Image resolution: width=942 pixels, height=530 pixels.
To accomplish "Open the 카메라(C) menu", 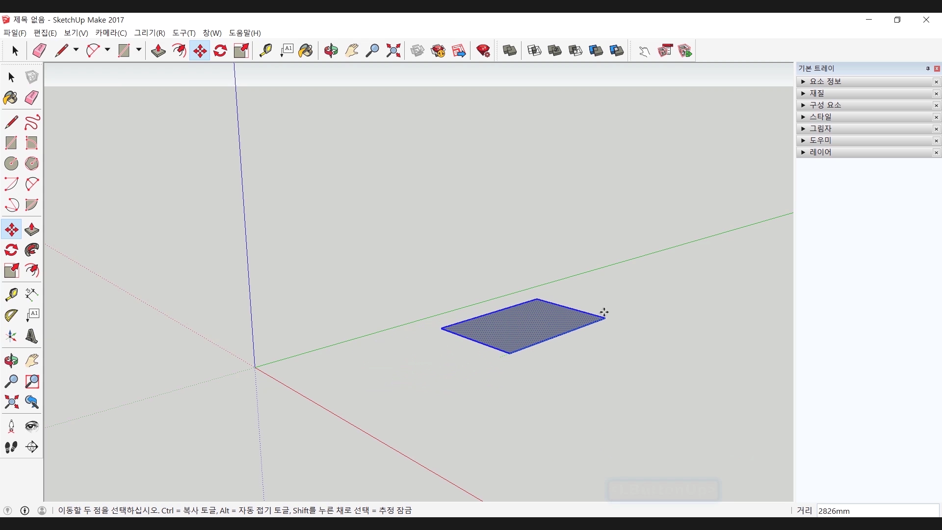I will pos(111,33).
